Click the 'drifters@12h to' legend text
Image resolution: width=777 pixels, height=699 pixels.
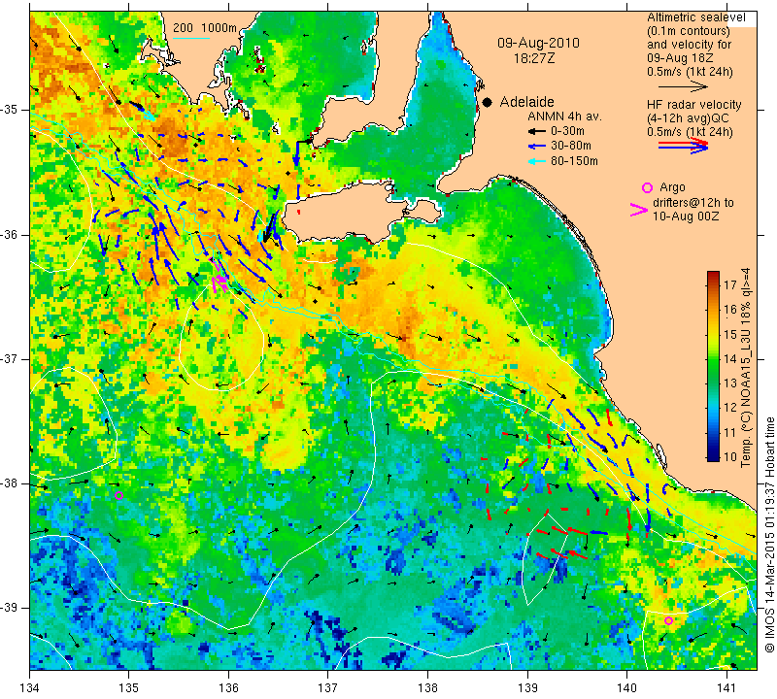tap(693, 203)
